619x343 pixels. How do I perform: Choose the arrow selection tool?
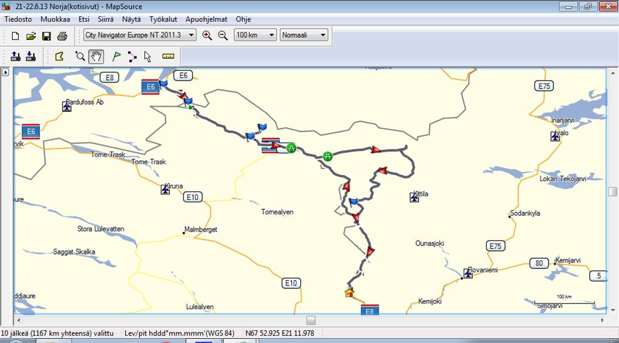click(x=147, y=56)
